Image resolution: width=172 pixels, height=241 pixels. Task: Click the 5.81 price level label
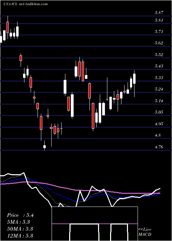(x=159, y=20)
